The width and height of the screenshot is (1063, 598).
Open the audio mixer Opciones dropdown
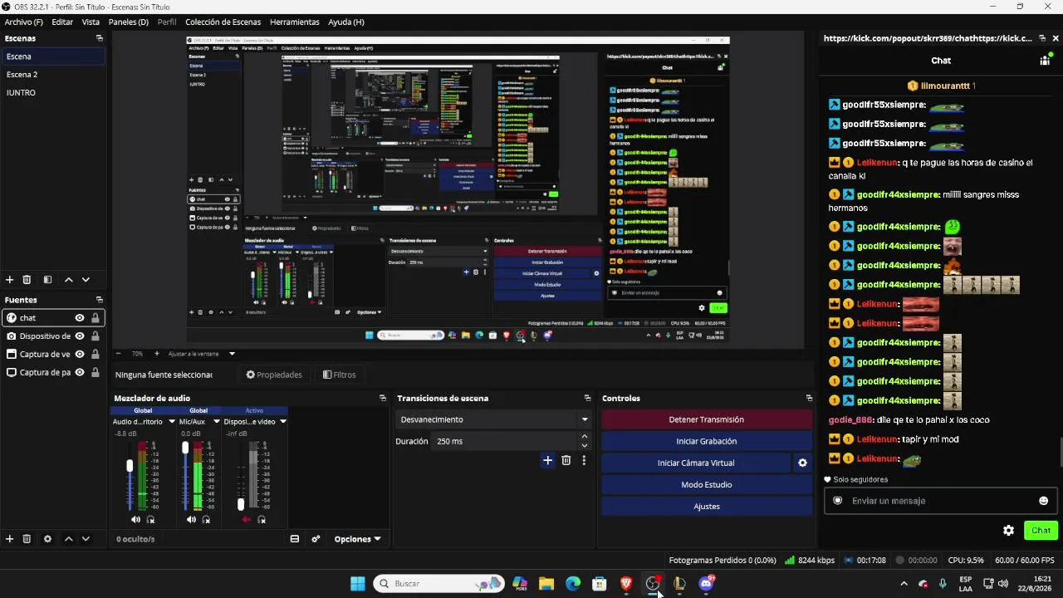click(358, 539)
